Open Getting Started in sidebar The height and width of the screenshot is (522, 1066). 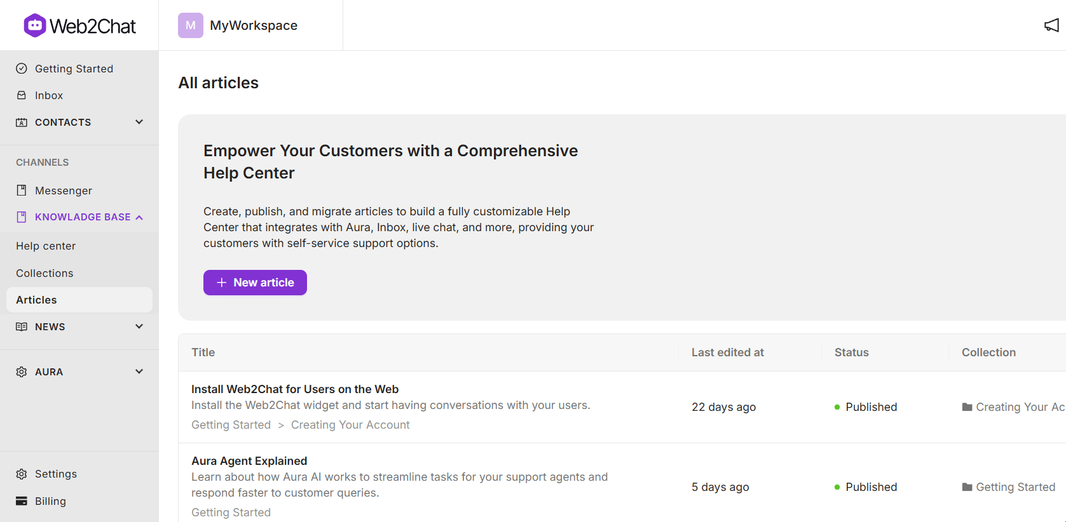[x=74, y=69]
